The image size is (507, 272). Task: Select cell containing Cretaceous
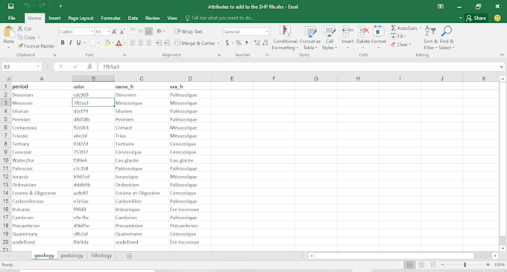tap(42, 127)
